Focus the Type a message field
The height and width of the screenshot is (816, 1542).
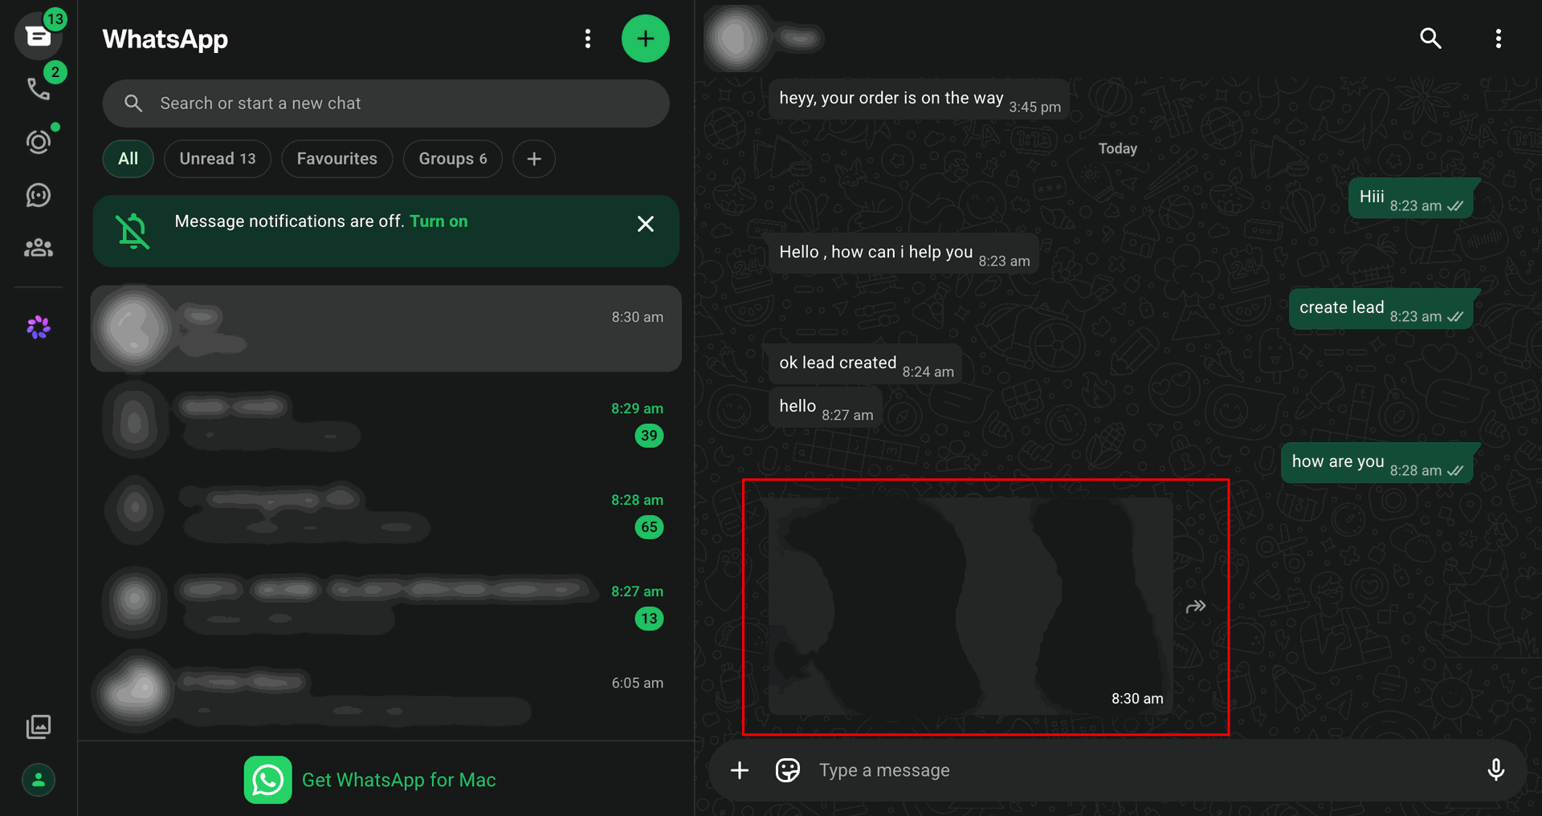(x=1140, y=770)
